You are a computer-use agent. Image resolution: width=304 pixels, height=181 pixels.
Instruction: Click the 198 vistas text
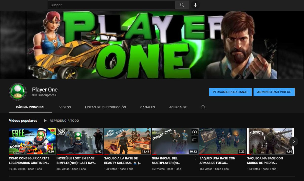tap(111, 169)
